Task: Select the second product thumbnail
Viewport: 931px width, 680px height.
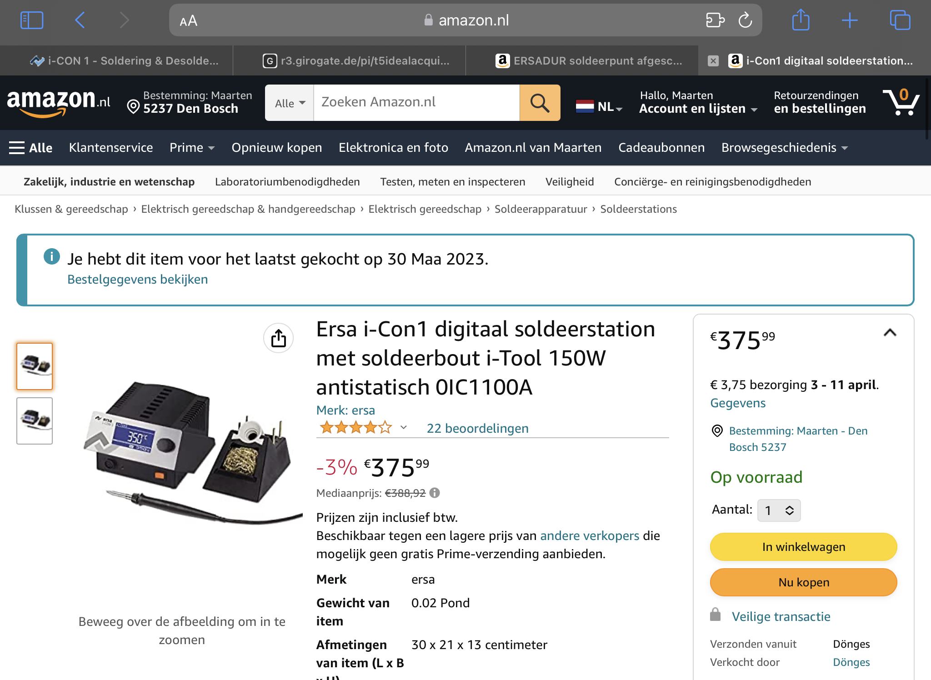Action: tap(35, 420)
